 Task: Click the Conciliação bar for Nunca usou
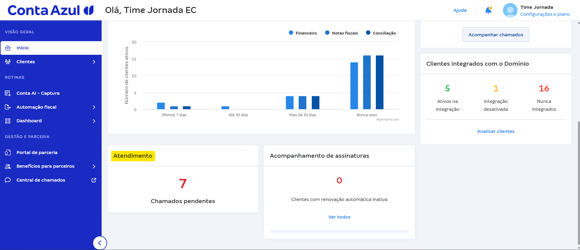[x=379, y=82]
